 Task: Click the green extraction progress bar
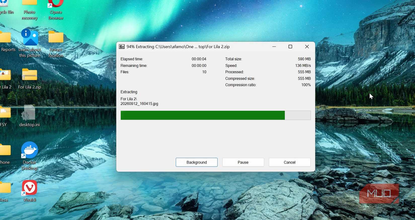tap(216, 115)
